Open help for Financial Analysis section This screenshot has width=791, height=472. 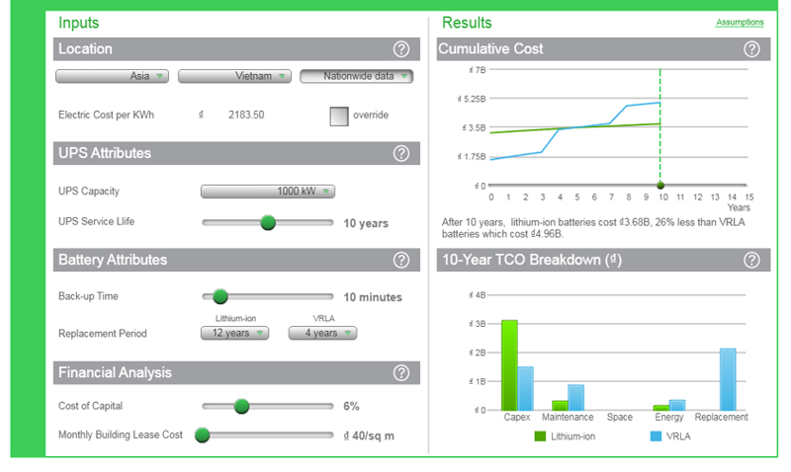click(x=401, y=373)
